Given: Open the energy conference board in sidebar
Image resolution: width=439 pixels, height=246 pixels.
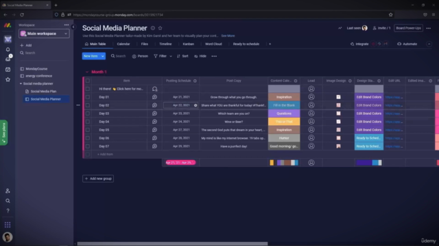Looking at the screenshot, I should pos(38,76).
